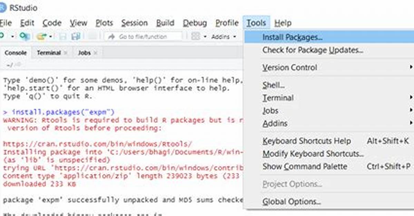
Task: Click the Save All documents icon
Action: (x=75, y=36)
